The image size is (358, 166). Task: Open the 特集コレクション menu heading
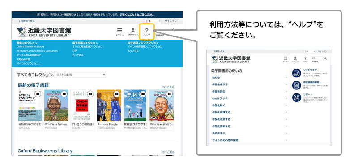point(27,43)
